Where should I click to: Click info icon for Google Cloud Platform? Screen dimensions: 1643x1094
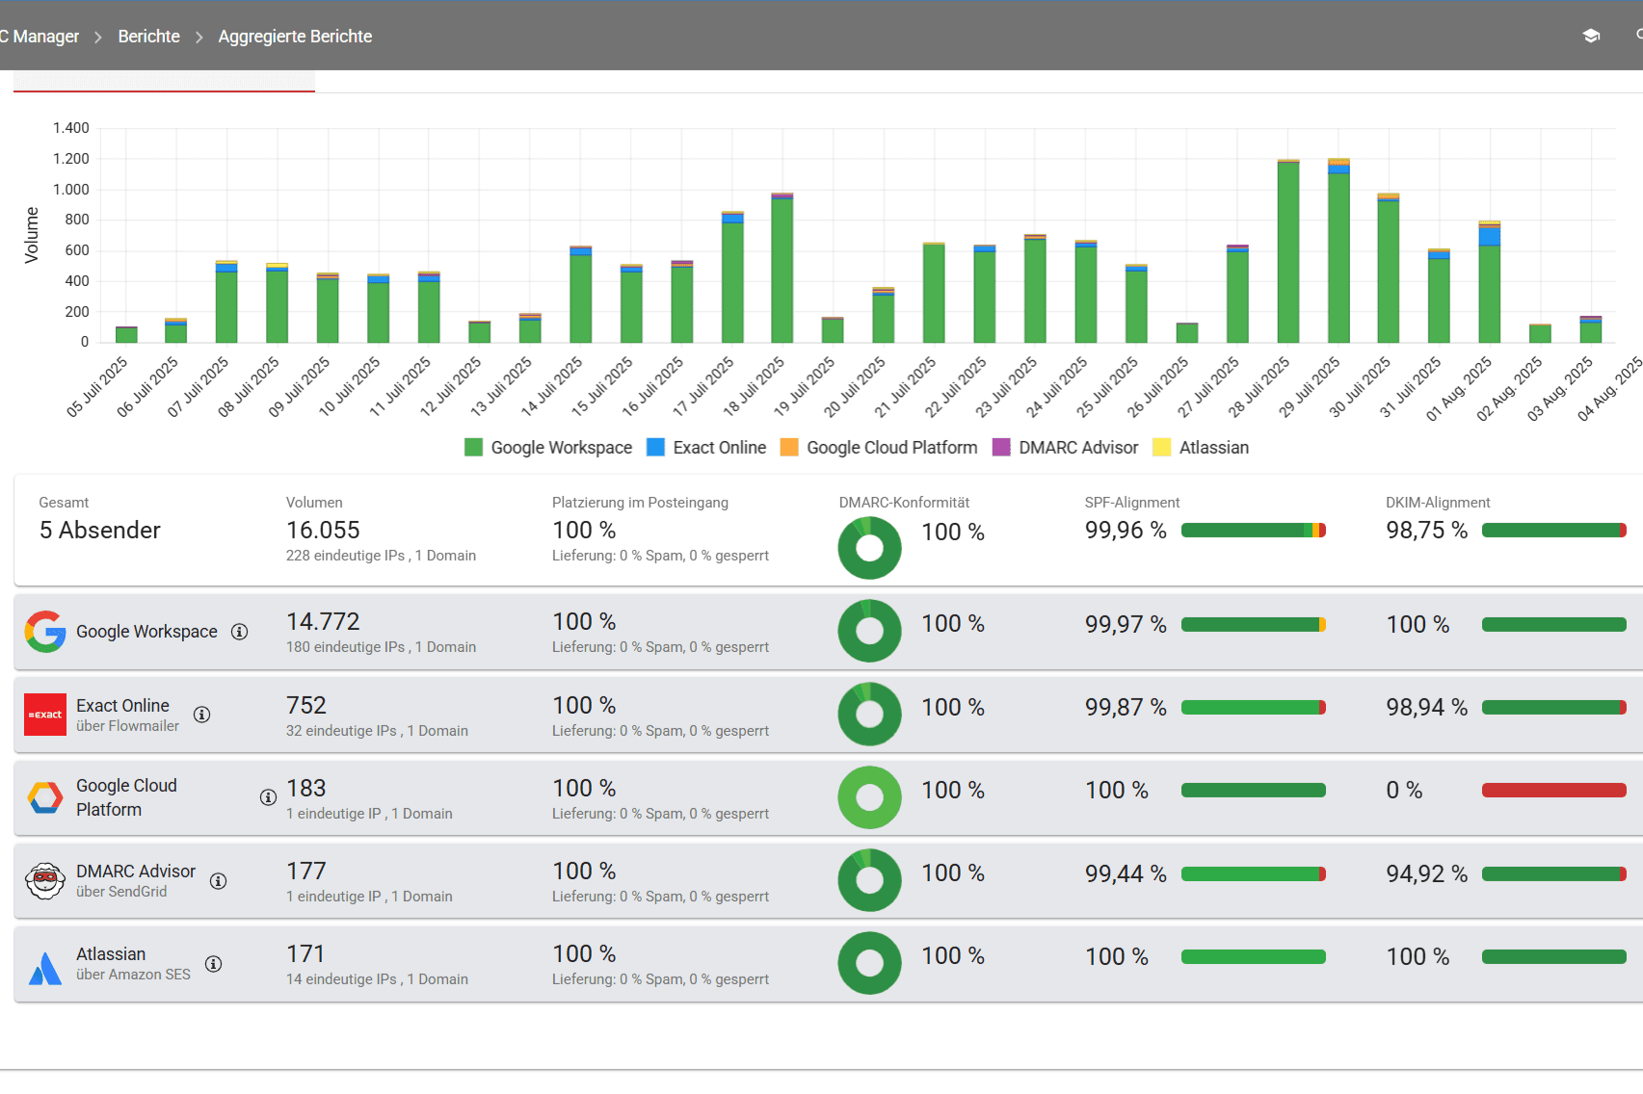click(268, 797)
